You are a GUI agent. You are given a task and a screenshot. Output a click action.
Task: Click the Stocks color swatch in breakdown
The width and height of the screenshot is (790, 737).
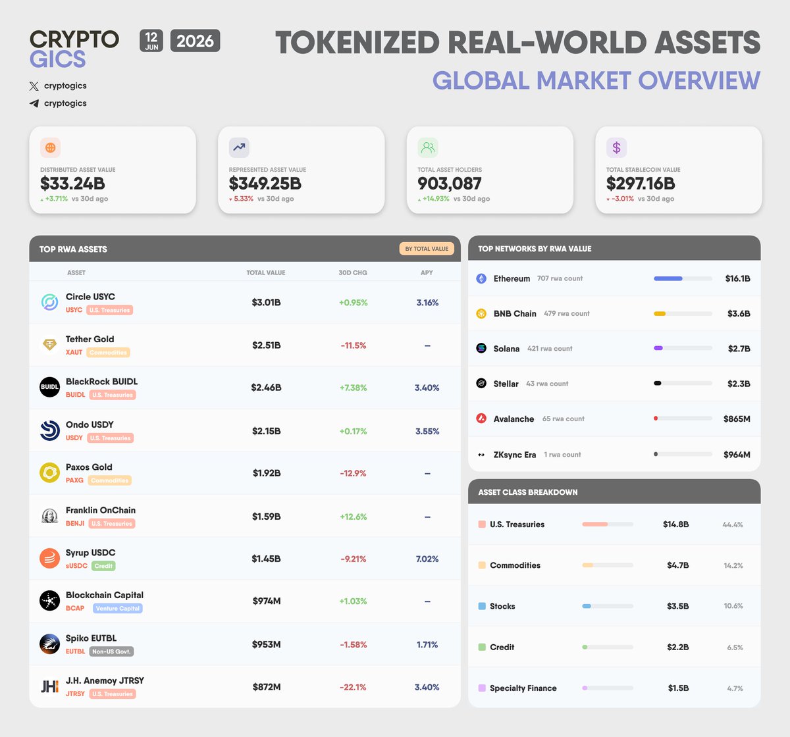pos(482,606)
